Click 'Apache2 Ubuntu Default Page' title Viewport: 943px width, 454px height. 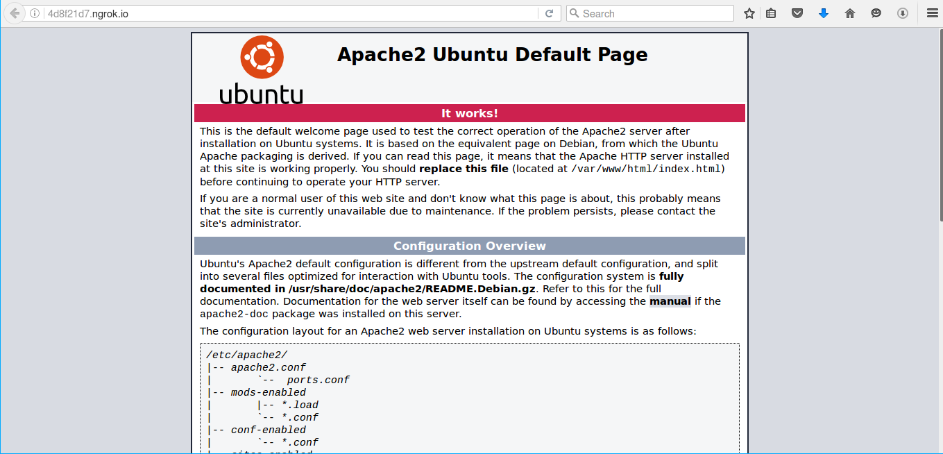point(493,55)
